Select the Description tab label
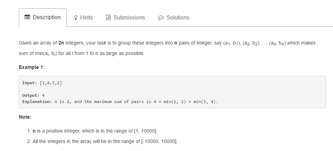The width and height of the screenshot is (333, 151). click(x=47, y=17)
